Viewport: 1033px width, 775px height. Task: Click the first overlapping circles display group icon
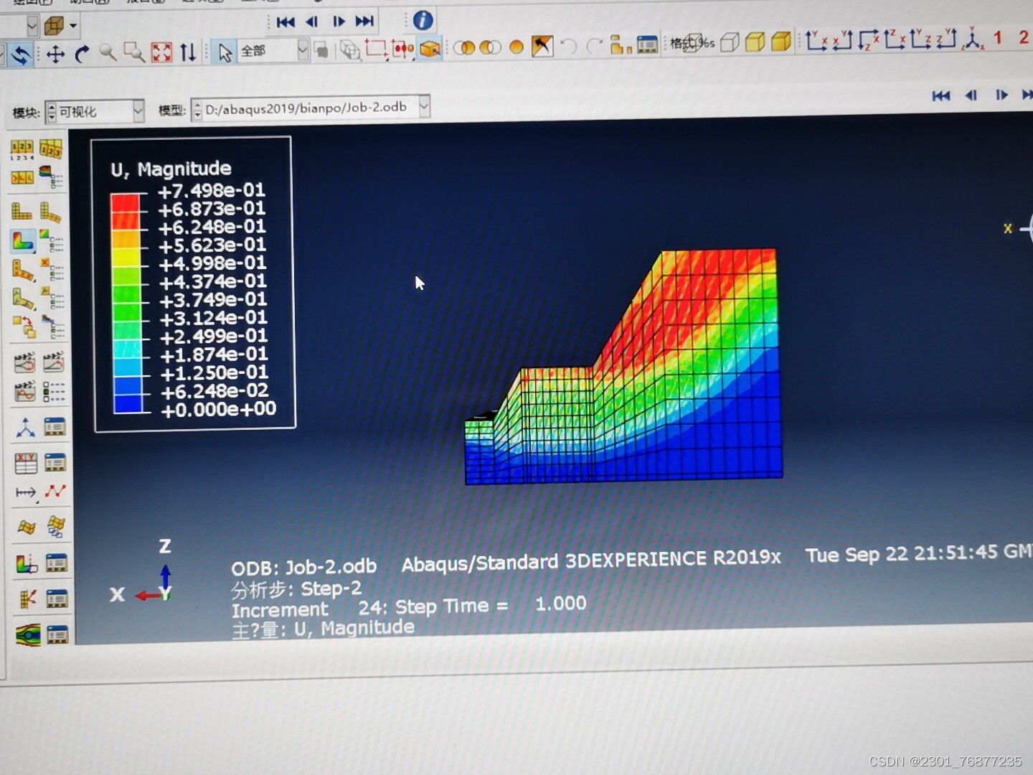point(465,47)
